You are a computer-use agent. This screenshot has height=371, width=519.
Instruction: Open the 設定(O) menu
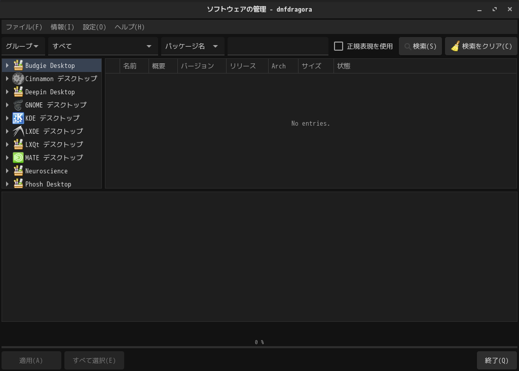pyautogui.click(x=94, y=27)
